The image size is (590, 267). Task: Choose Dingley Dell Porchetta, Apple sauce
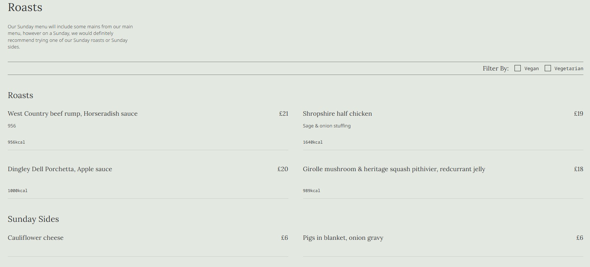60,169
